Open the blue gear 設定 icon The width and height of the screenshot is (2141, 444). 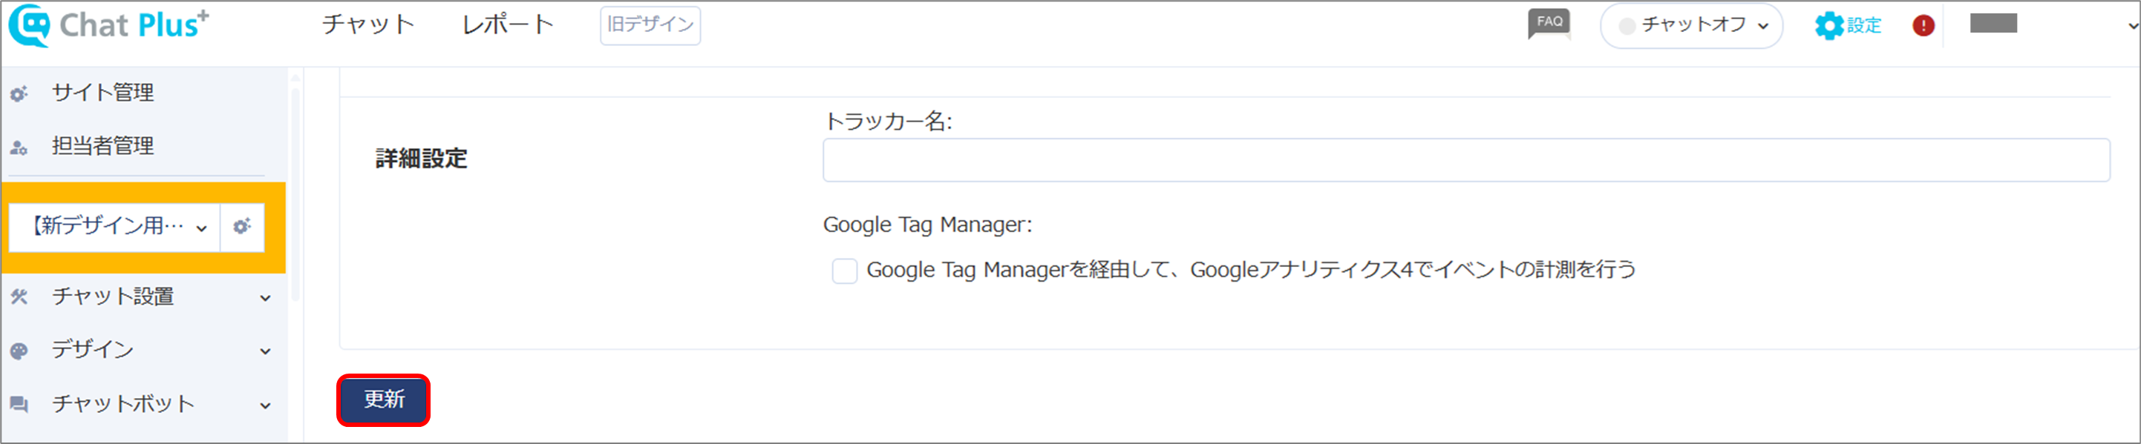(1828, 25)
